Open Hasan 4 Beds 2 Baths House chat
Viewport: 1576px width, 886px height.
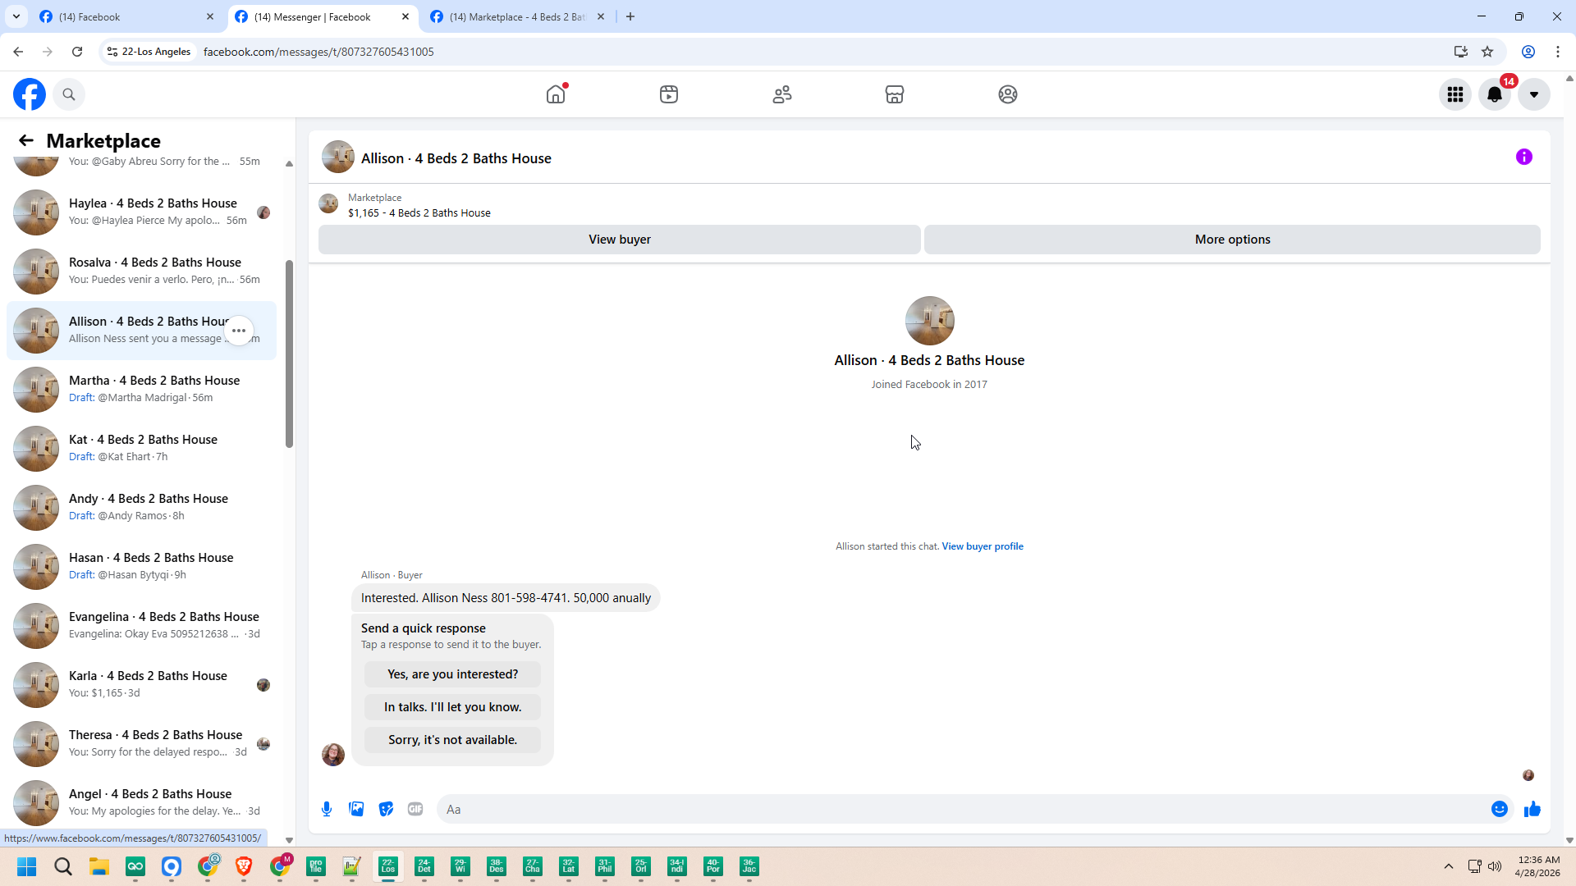141,567
